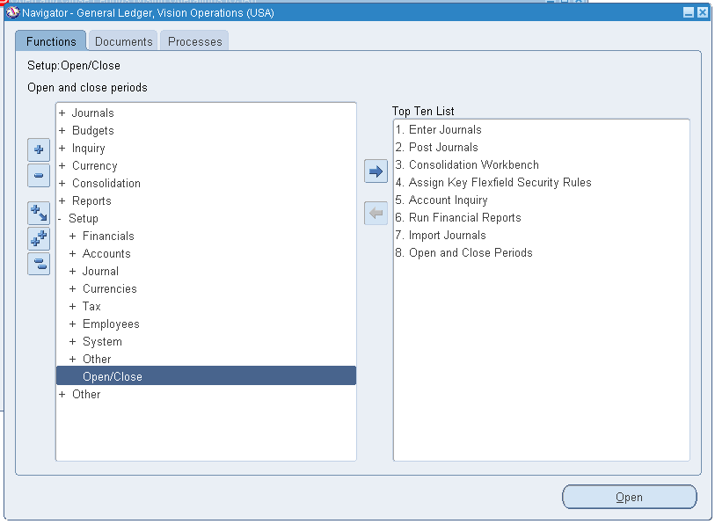Select Account Inquiry in the Top Ten List
The height and width of the screenshot is (524, 715).
[x=441, y=200]
